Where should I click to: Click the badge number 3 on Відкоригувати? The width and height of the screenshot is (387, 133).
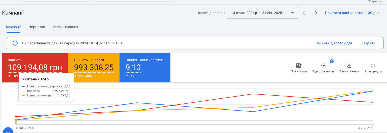(x=331, y=61)
